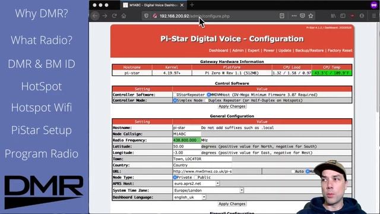Open the Expert page link

point(254,51)
